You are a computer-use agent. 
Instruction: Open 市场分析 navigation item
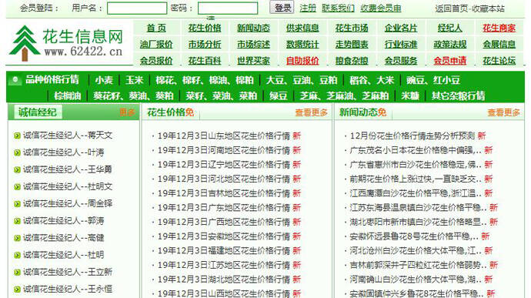tap(205, 45)
